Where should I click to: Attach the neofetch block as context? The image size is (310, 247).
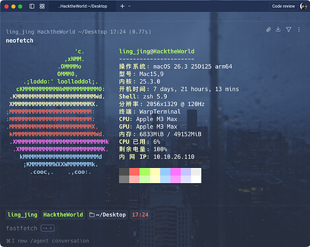pos(268,30)
